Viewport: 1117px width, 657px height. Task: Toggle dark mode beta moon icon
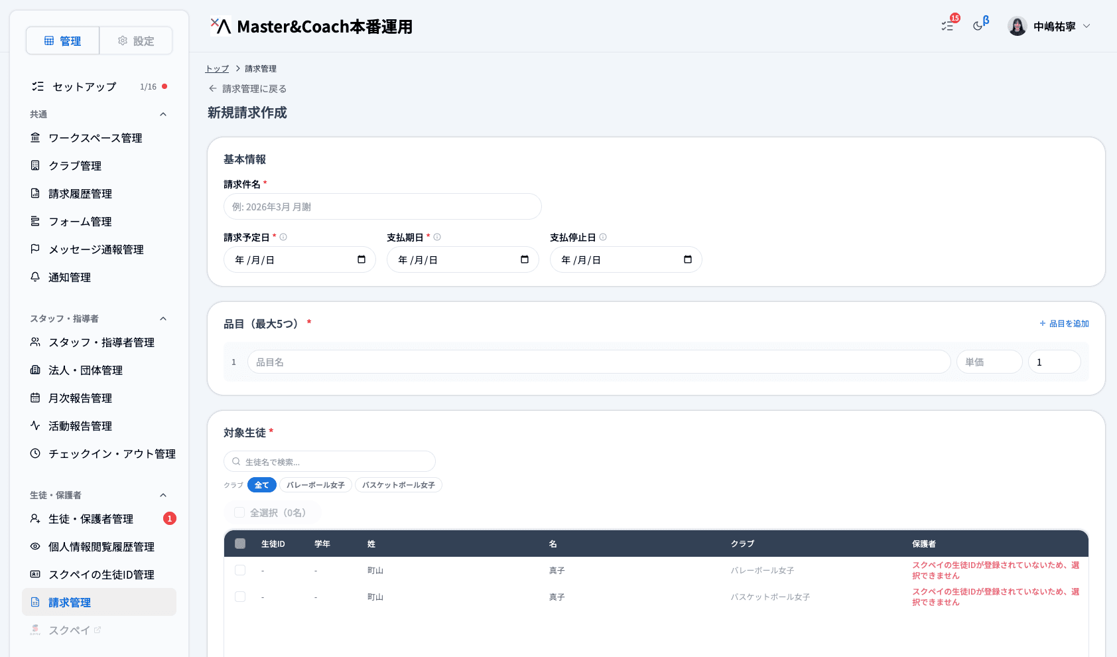tap(978, 26)
